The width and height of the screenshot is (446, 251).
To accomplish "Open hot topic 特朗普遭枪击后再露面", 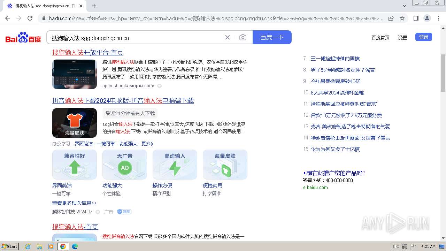I will pos(351,138).
